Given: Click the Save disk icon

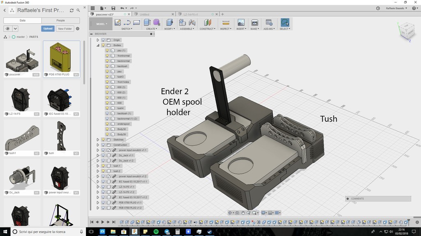Looking at the screenshot, I should click(113, 8).
